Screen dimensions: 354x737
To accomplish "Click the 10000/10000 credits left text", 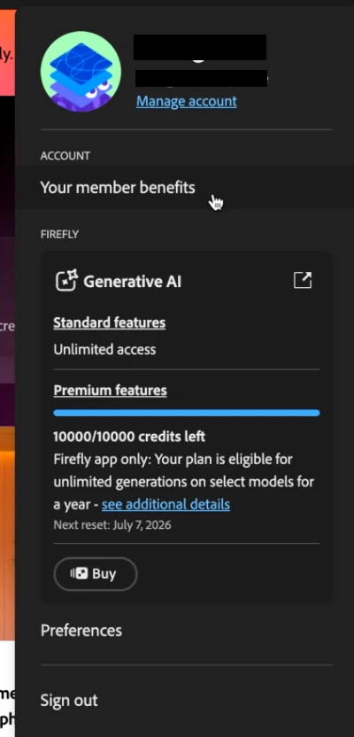I will [129, 437].
